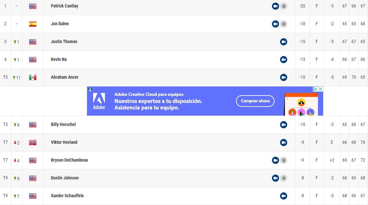This screenshot has height=205, width=368.
Task: Select Jon Rahm's Spain flag
Action: click(x=33, y=24)
